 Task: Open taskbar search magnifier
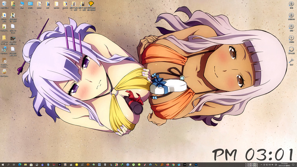[8, 165]
